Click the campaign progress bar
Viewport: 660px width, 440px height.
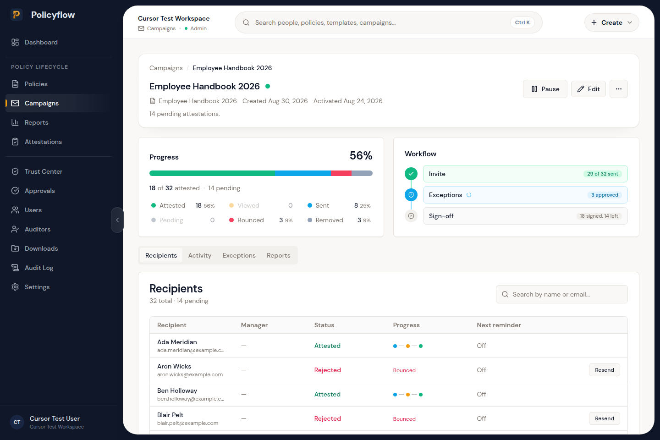(261, 173)
